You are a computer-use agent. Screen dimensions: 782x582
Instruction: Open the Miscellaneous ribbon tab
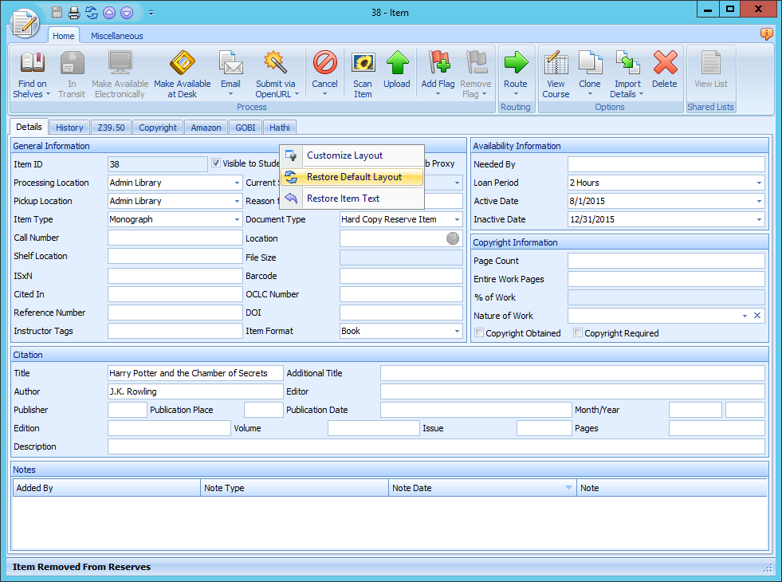click(116, 36)
